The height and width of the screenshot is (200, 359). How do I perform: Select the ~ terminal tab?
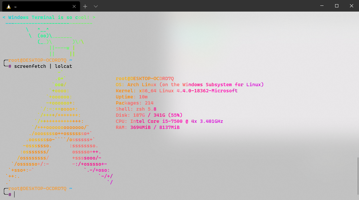click(41, 6)
